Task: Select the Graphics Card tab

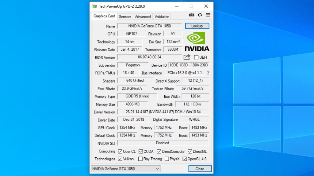Action: pyautogui.click(x=104, y=16)
